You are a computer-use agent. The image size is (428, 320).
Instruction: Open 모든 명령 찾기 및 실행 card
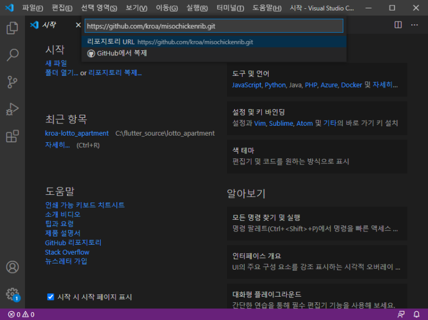317,223
